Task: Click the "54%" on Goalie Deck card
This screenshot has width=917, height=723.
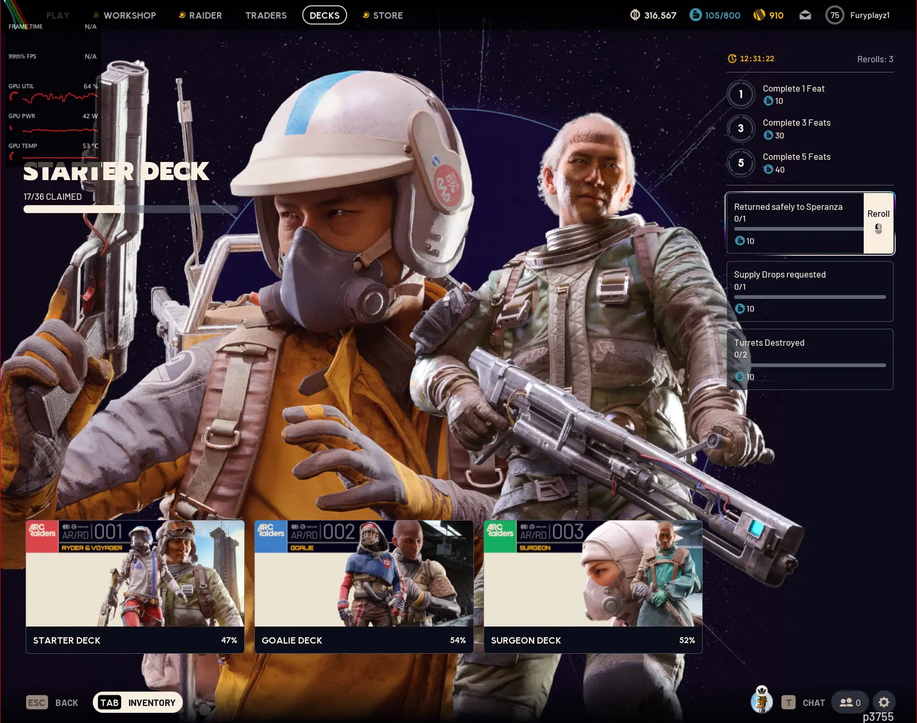Action: (458, 640)
